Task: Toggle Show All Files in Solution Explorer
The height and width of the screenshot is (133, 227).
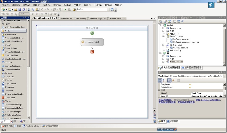Action: coord(165,21)
